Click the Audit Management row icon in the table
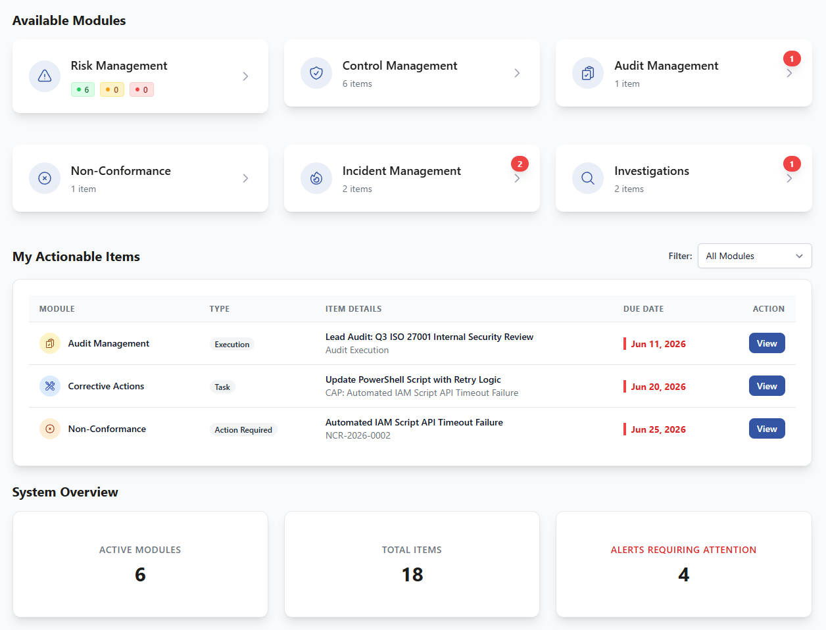The width and height of the screenshot is (826, 630). click(50, 343)
